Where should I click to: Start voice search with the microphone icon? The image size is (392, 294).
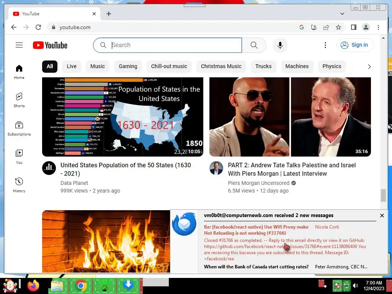(280, 45)
